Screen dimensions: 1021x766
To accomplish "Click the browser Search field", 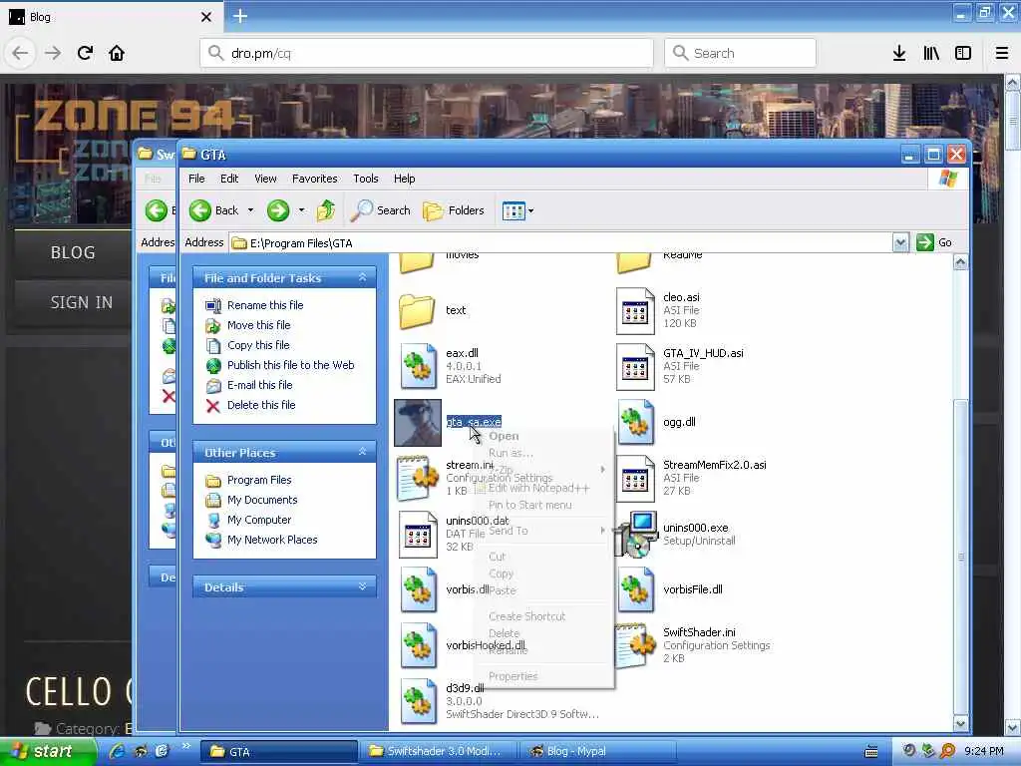I will click(x=741, y=53).
